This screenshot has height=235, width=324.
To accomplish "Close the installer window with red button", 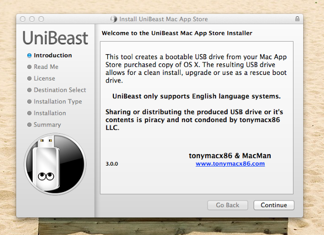I will click(23, 19).
